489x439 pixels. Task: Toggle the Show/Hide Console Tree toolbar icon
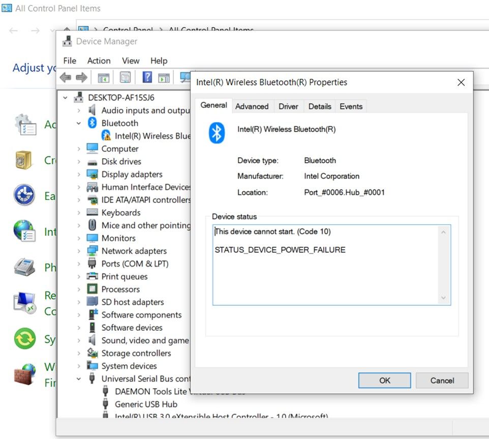104,77
